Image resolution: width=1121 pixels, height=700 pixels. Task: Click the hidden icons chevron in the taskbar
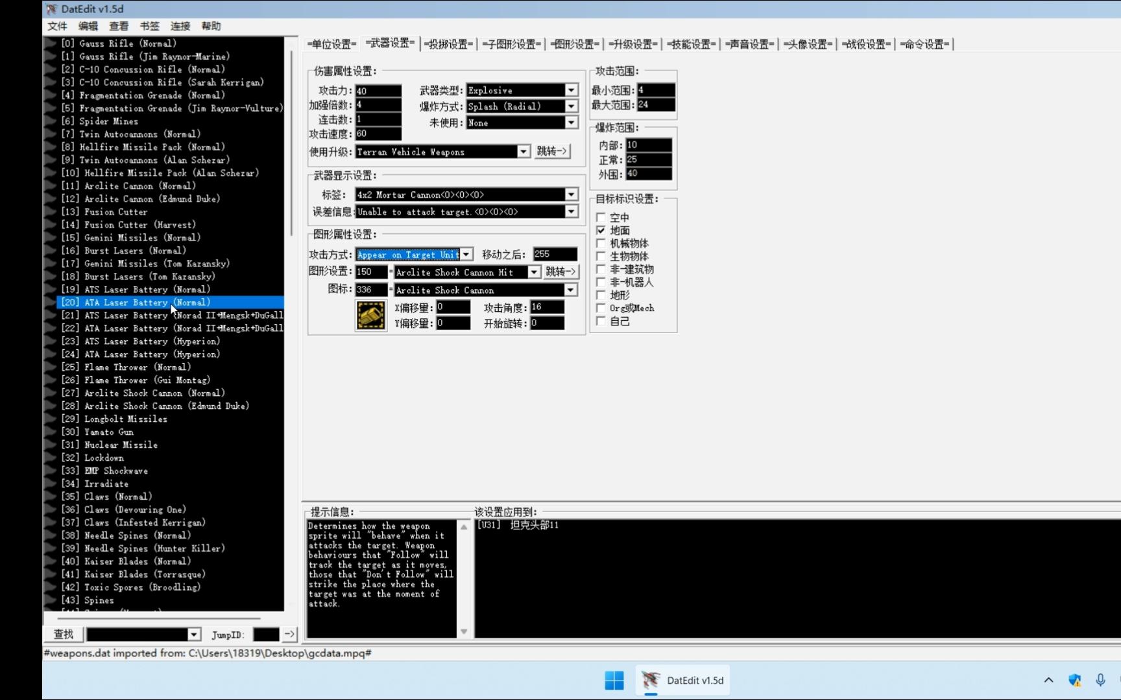pyautogui.click(x=1048, y=680)
